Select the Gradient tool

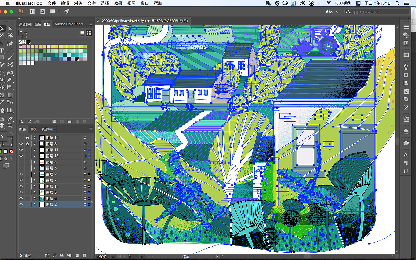click(x=10, y=95)
